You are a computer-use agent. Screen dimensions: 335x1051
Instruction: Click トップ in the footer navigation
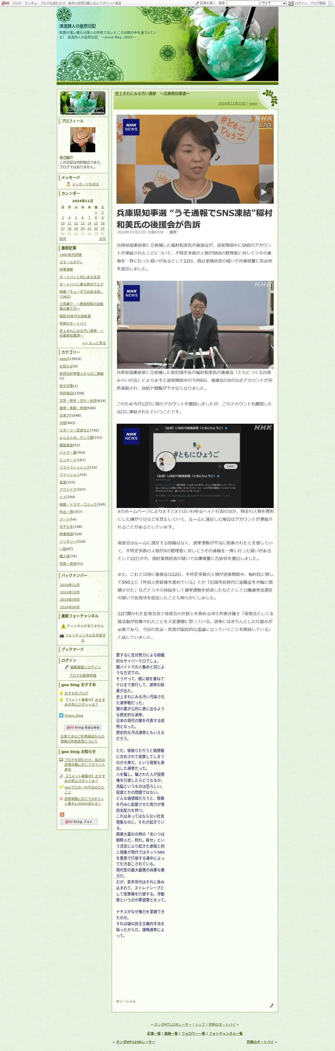(x=200, y=1024)
